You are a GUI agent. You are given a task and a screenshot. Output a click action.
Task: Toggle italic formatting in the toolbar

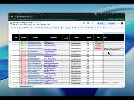pyautogui.click(x=64, y=28)
